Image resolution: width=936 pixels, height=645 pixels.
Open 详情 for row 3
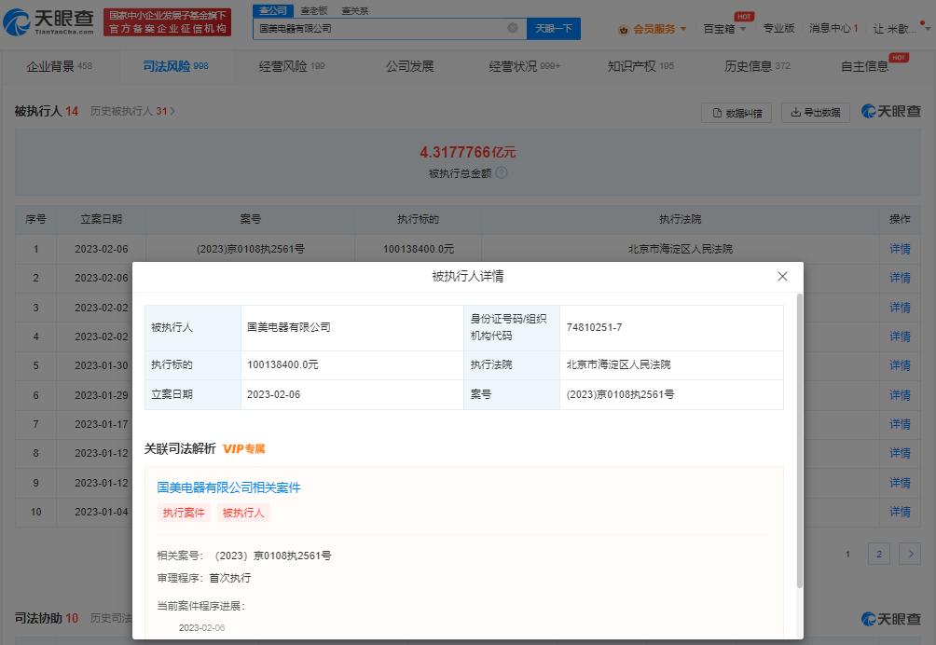(x=900, y=308)
